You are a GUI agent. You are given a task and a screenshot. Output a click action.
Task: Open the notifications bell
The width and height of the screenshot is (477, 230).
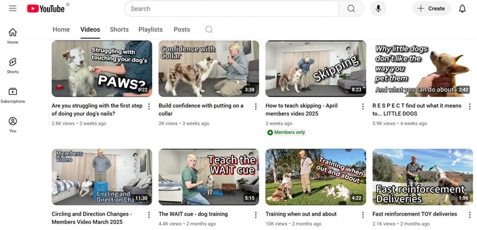(x=462, y=8)
